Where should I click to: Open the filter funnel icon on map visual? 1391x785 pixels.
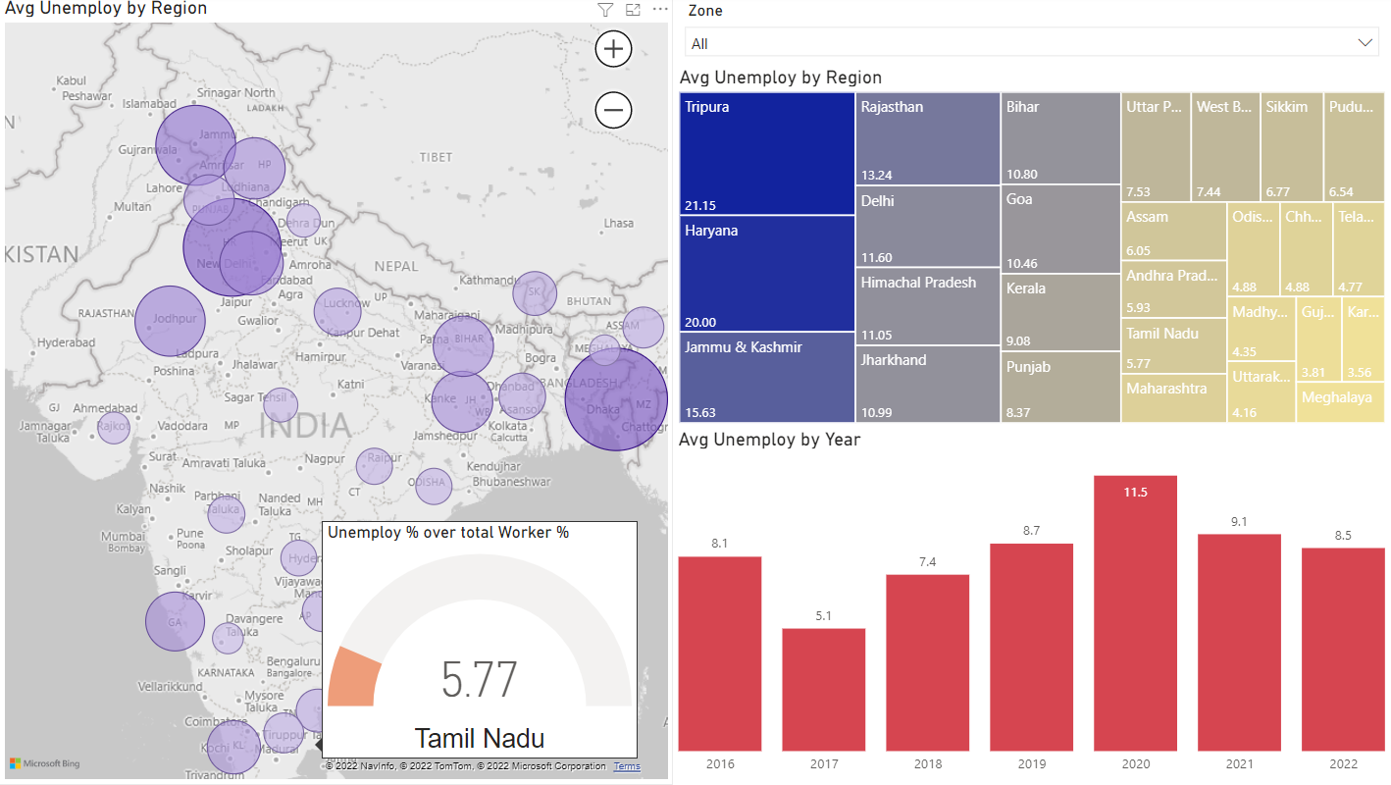click(605, 10)
